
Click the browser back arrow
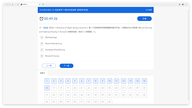click(x=13, y=4)
